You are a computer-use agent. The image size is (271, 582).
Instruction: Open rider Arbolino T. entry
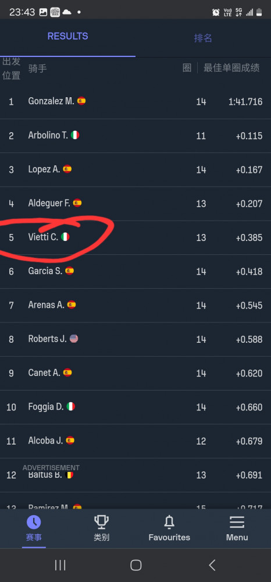(135, 136)
